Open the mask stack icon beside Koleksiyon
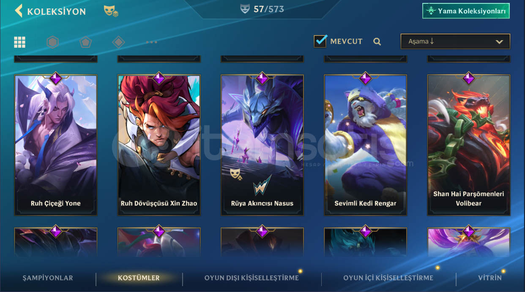The width and height of the screenshot is (525, 292). [111, 11]
